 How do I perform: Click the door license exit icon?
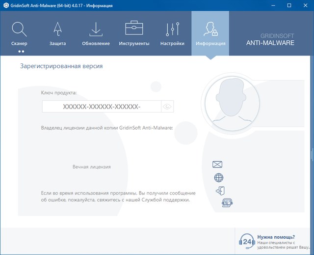click(x=219, y=191)
